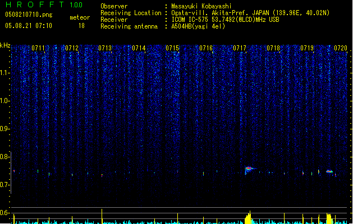Click the bright meteor echo before 0720
The width and height of the screenshot is (353, 224).
329,171
